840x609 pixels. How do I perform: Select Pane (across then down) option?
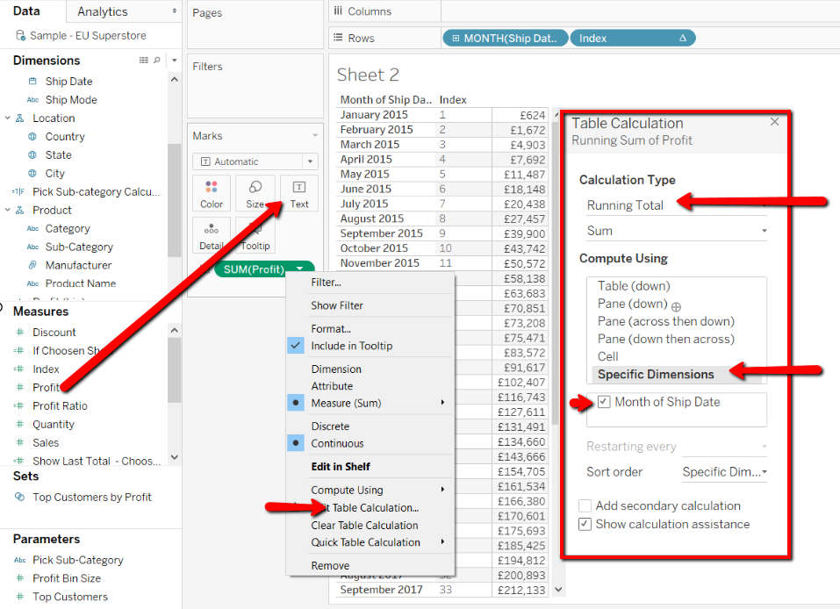(666, 321)
